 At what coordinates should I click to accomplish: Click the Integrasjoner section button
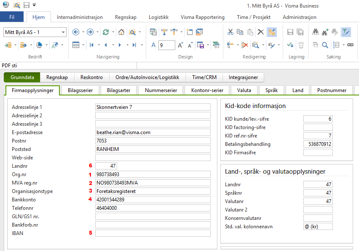pyautogui.click(x=243, y=77)
